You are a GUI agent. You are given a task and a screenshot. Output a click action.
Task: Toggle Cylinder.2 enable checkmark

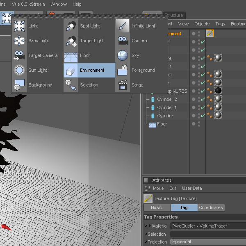pos(203,99)
